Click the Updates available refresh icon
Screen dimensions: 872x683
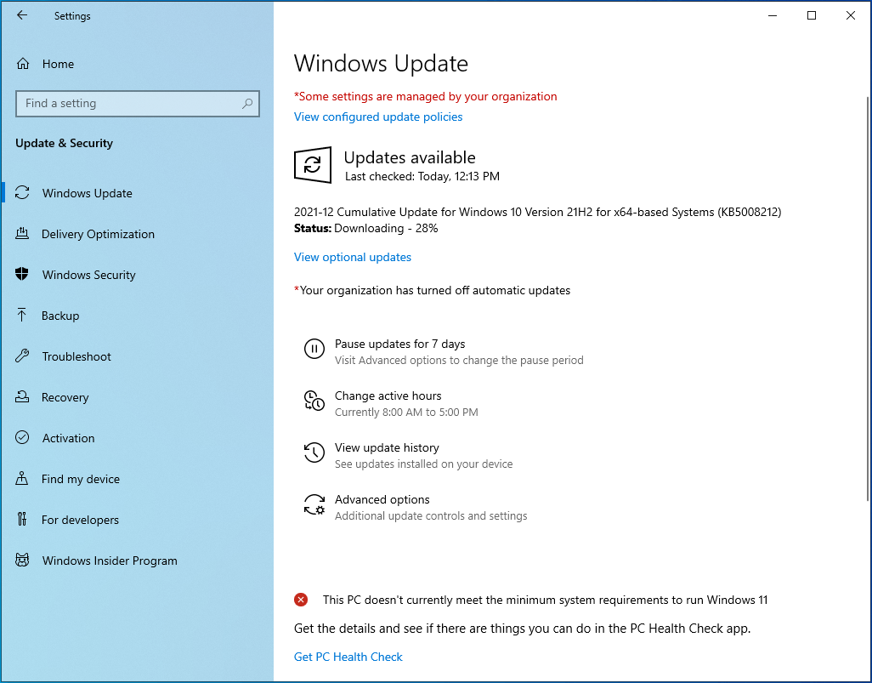312,165
